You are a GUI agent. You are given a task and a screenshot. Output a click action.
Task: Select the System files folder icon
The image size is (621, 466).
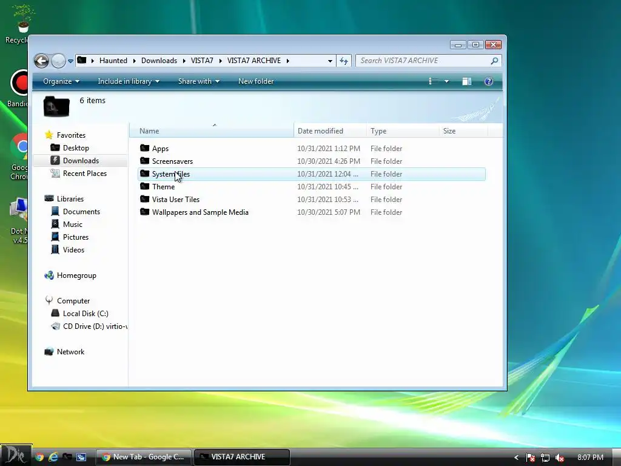[144, 174]
